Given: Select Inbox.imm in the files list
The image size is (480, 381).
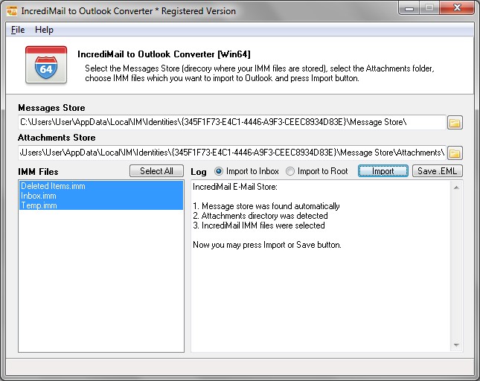Looking at the screenshot, I should click(101, 196).
